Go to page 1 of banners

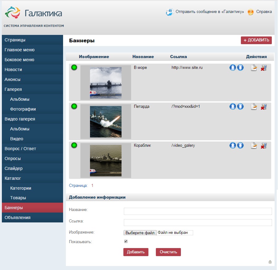92,185
